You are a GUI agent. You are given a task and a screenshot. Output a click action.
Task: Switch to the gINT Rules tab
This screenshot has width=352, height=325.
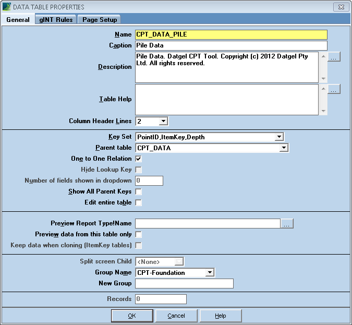[56, 19]
